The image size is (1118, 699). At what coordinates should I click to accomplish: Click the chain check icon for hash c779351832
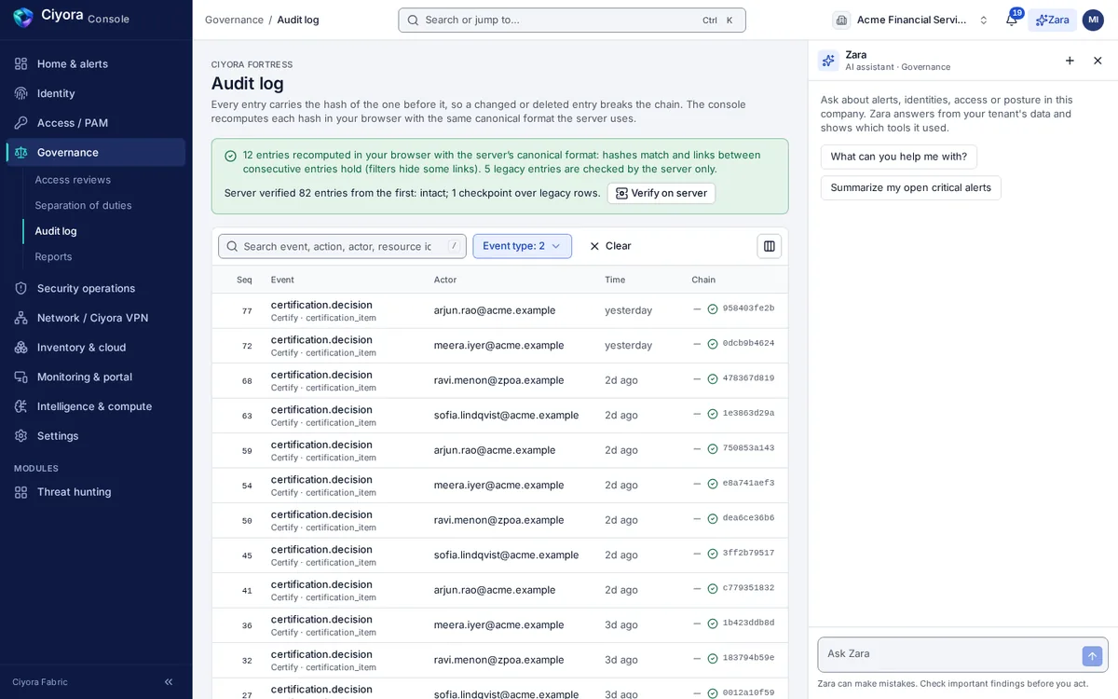click(x=713, y=589)
